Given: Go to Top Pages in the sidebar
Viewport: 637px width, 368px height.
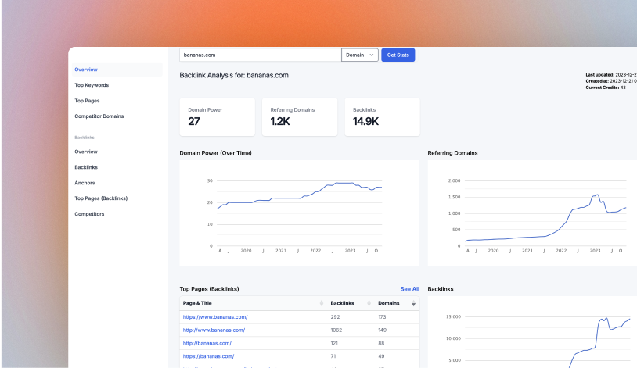Looking at the screenshot, I should tap(87, 101).
